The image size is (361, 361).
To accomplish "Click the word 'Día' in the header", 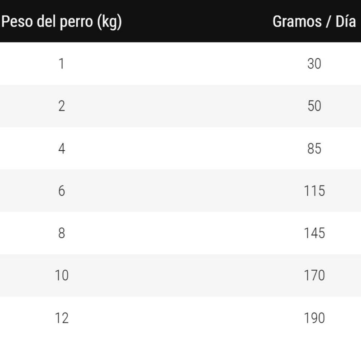I will click(x=346, y=21).
